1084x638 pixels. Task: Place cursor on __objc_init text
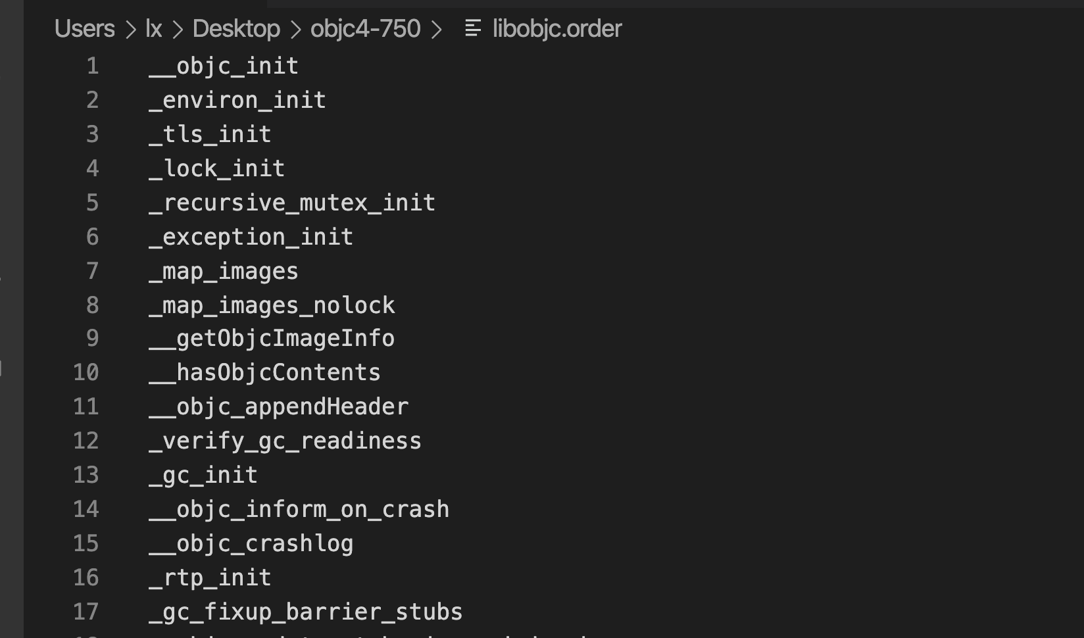pyautogui.click(x=224, y=66)
